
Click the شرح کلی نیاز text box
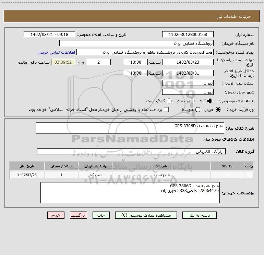[x=130, y=128]
